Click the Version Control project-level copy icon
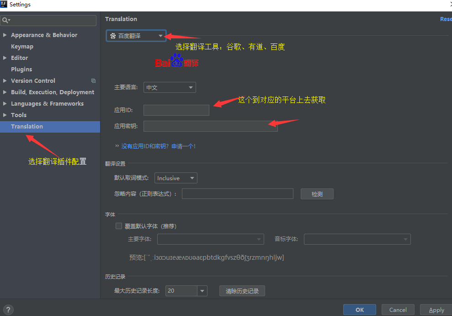 pyautogui.click(x=93, y=81)
